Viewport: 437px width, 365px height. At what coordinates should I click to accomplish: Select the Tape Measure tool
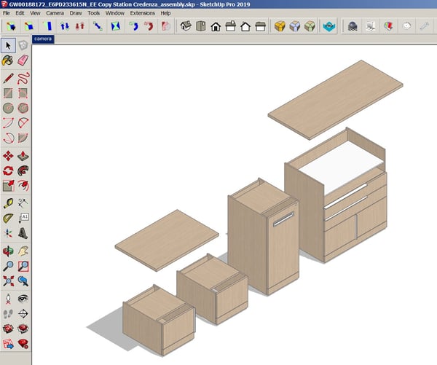coord(8,203)
